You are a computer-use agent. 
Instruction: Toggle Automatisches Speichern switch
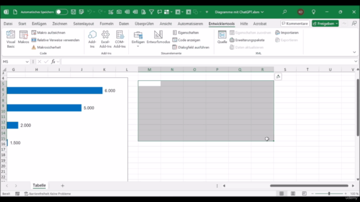(61, 12)
